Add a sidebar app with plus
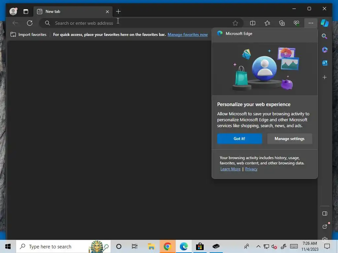Image resolution: width=338 pixels, height=253 pixels. point(325,77)
